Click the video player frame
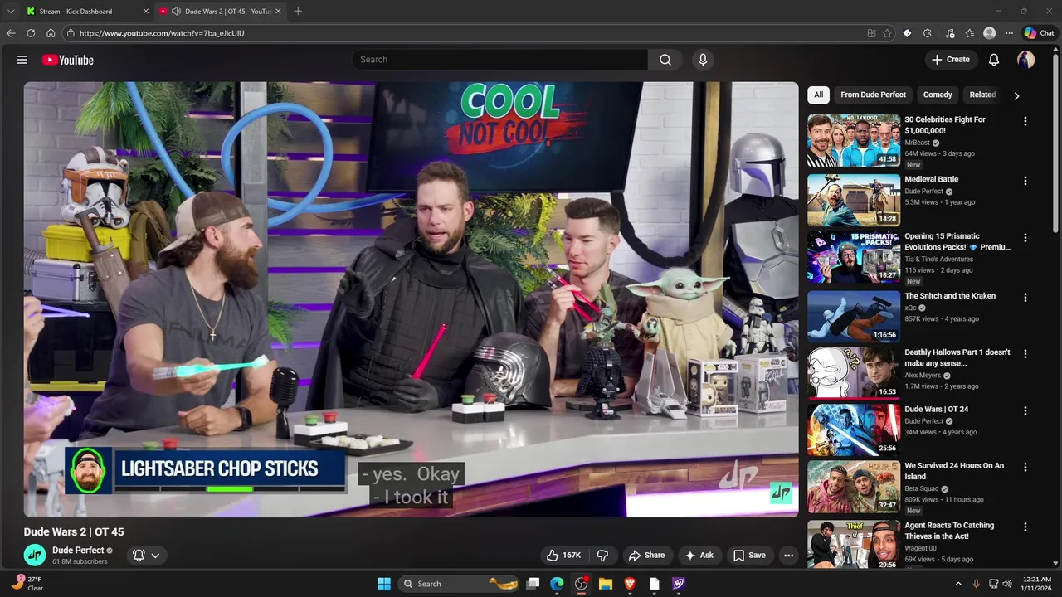The image size is (1062, 597). coord(412,299)
